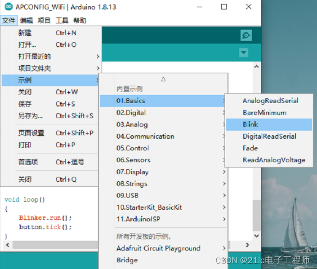Click the Arduino logo in the title bar
The height and width of the screenshot is (269, 317).
tap(9, 7)
